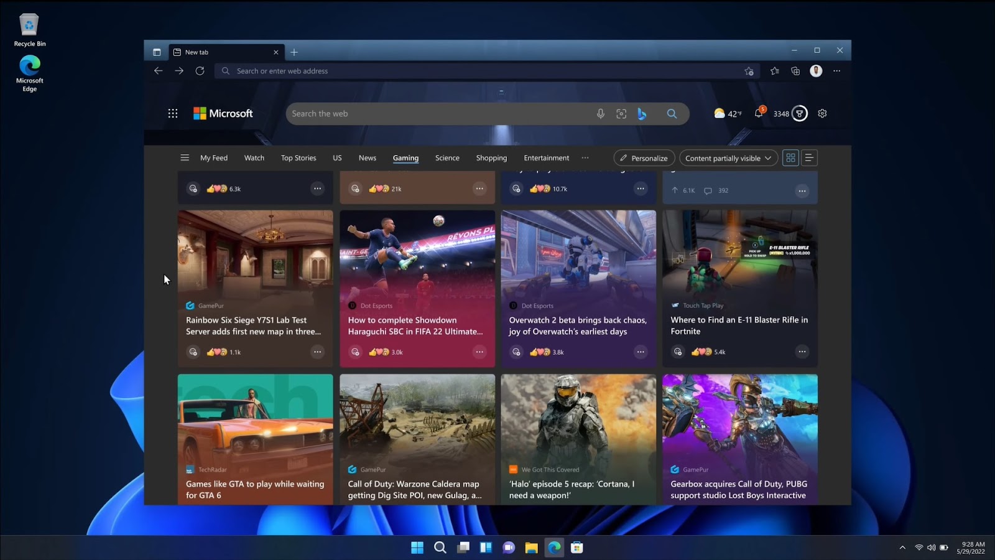The height and width of the screenshot is (560, 995).
Task: Click the magnifier search button in web search box
Action: pyautogui.click(x=672, y=114)
